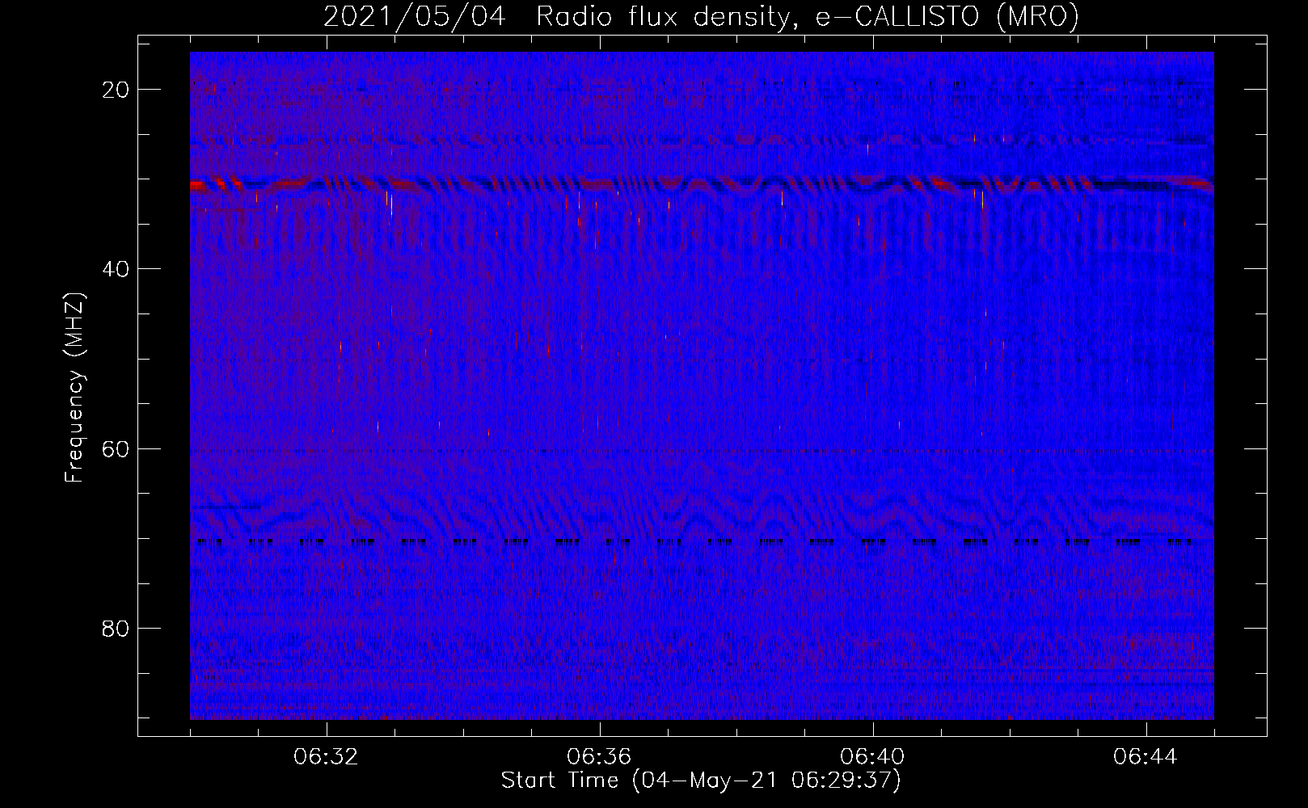Click the 06:32 time tick label
The image size is (1308, 808).
(327, 757)
